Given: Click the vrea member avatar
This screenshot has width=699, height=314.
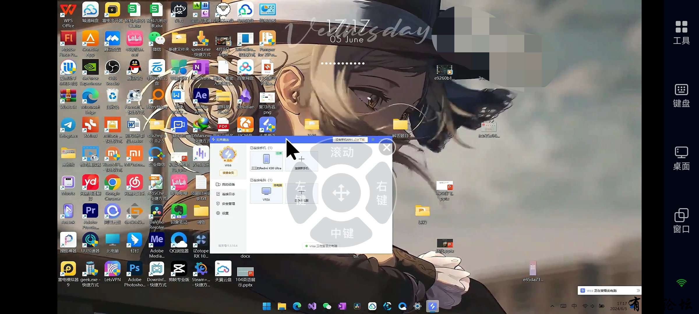Looking at the screenshot, I should pyautogui.click(x=228, y=154).
